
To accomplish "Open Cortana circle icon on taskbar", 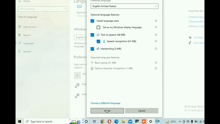I will click(86, 122).
